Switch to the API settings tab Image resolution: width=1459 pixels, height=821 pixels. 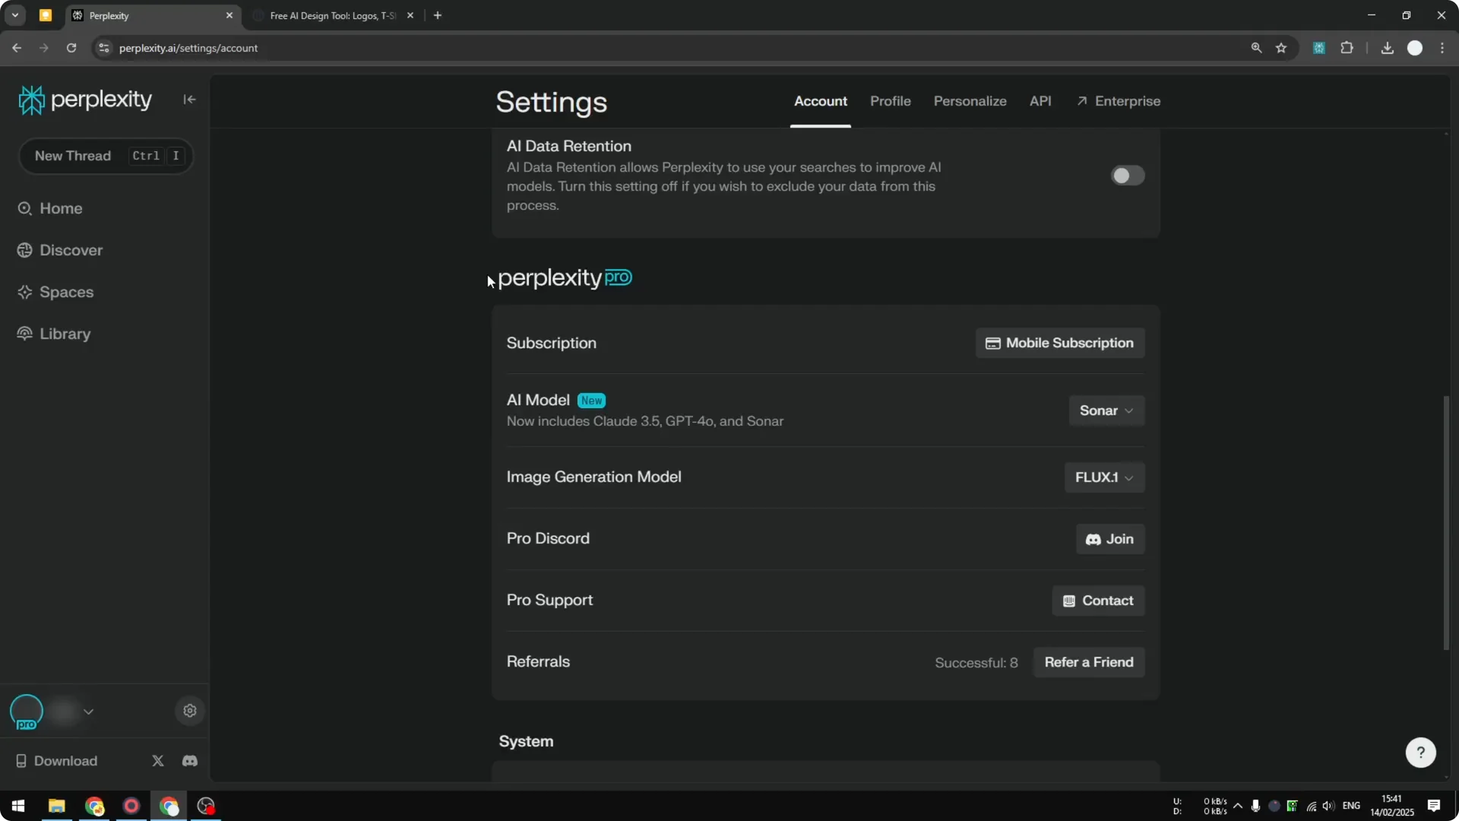(x=1040, y=101)
